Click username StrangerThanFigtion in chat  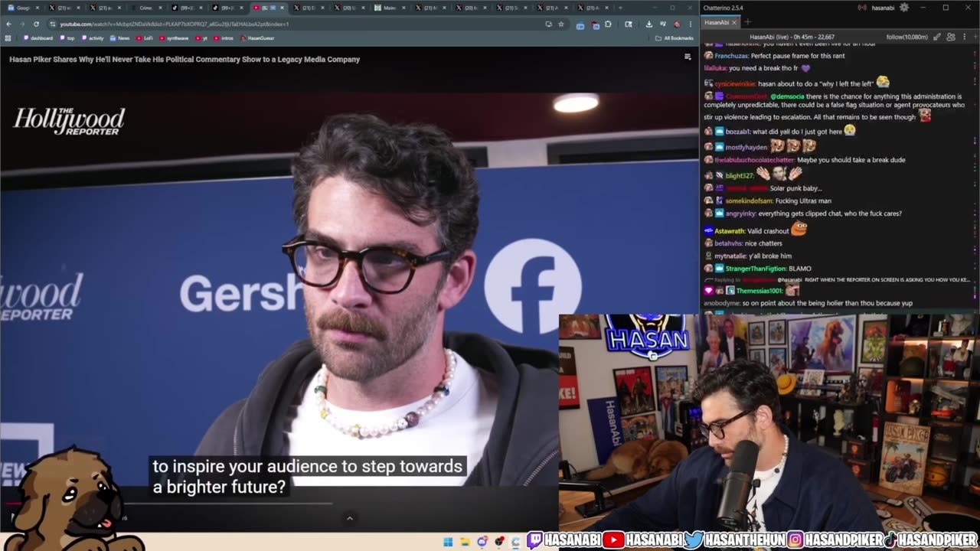(x=755, y=269)
